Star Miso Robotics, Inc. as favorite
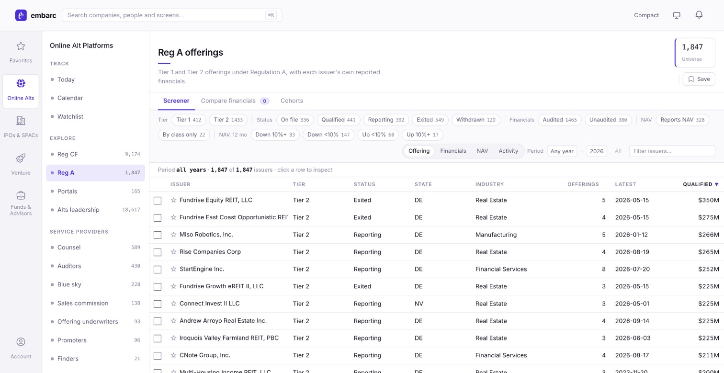724x373 pixels. [173, 235]
